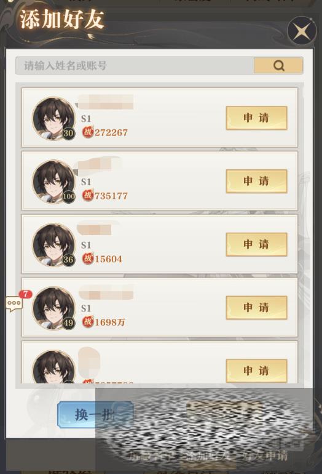This screenshot has height=474, width=322.
Task: Click 申请 on the fifth partially visible player
Action: 256,371
